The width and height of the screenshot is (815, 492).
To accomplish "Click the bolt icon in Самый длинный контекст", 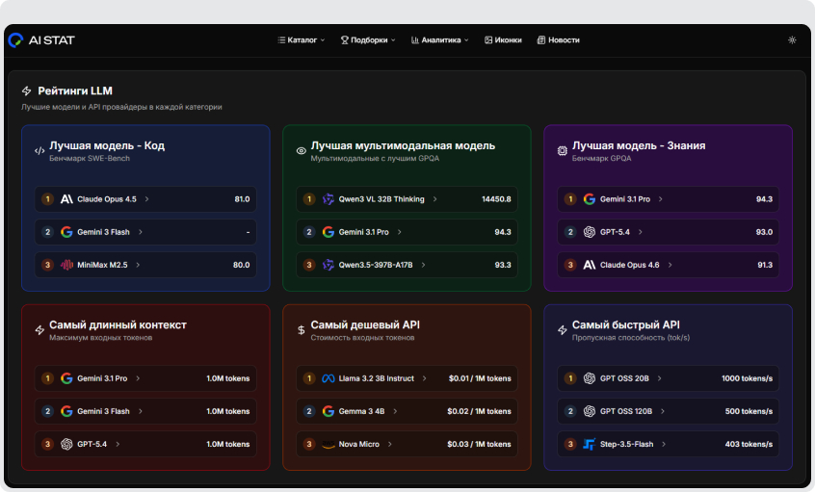I will [39, 330].
